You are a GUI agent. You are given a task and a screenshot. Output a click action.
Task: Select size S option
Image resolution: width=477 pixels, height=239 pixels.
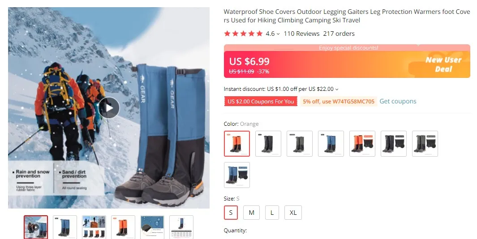tap(231, 213)
